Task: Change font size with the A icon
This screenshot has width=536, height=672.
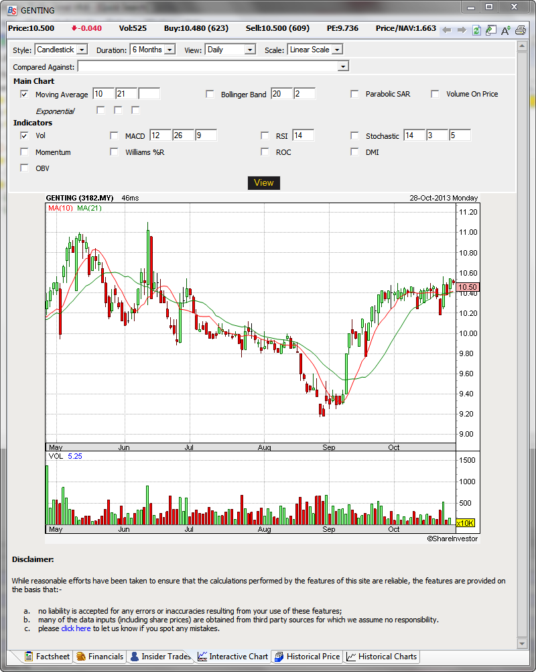Action: [506, 30]
